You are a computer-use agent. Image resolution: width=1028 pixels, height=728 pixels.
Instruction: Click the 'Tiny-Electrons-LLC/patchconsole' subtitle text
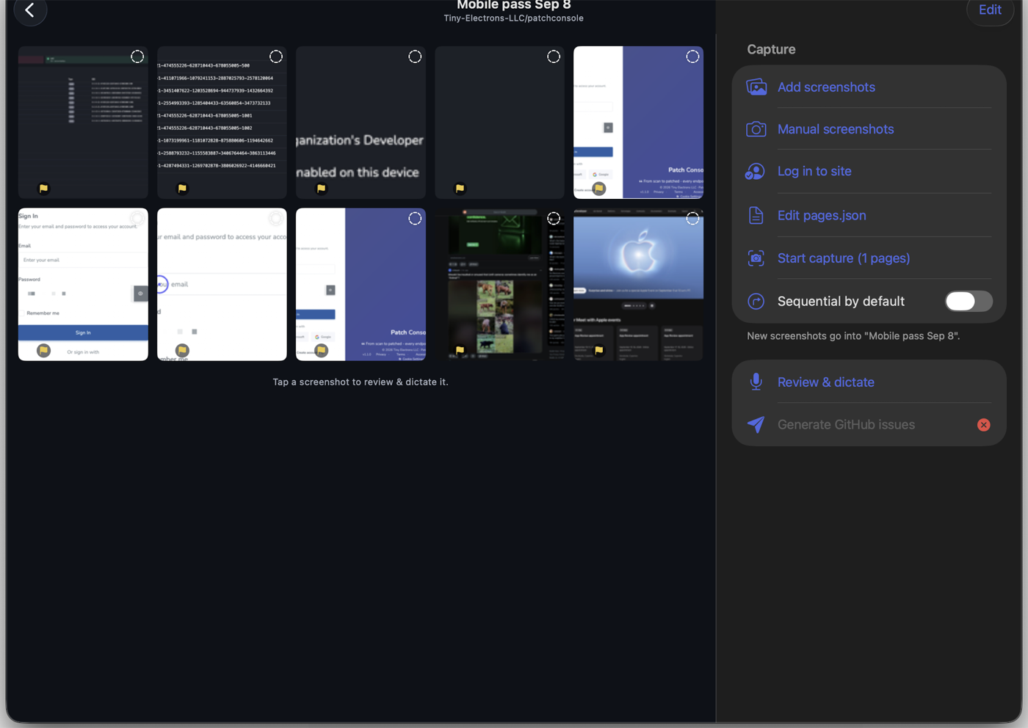[x=514, y=18]
